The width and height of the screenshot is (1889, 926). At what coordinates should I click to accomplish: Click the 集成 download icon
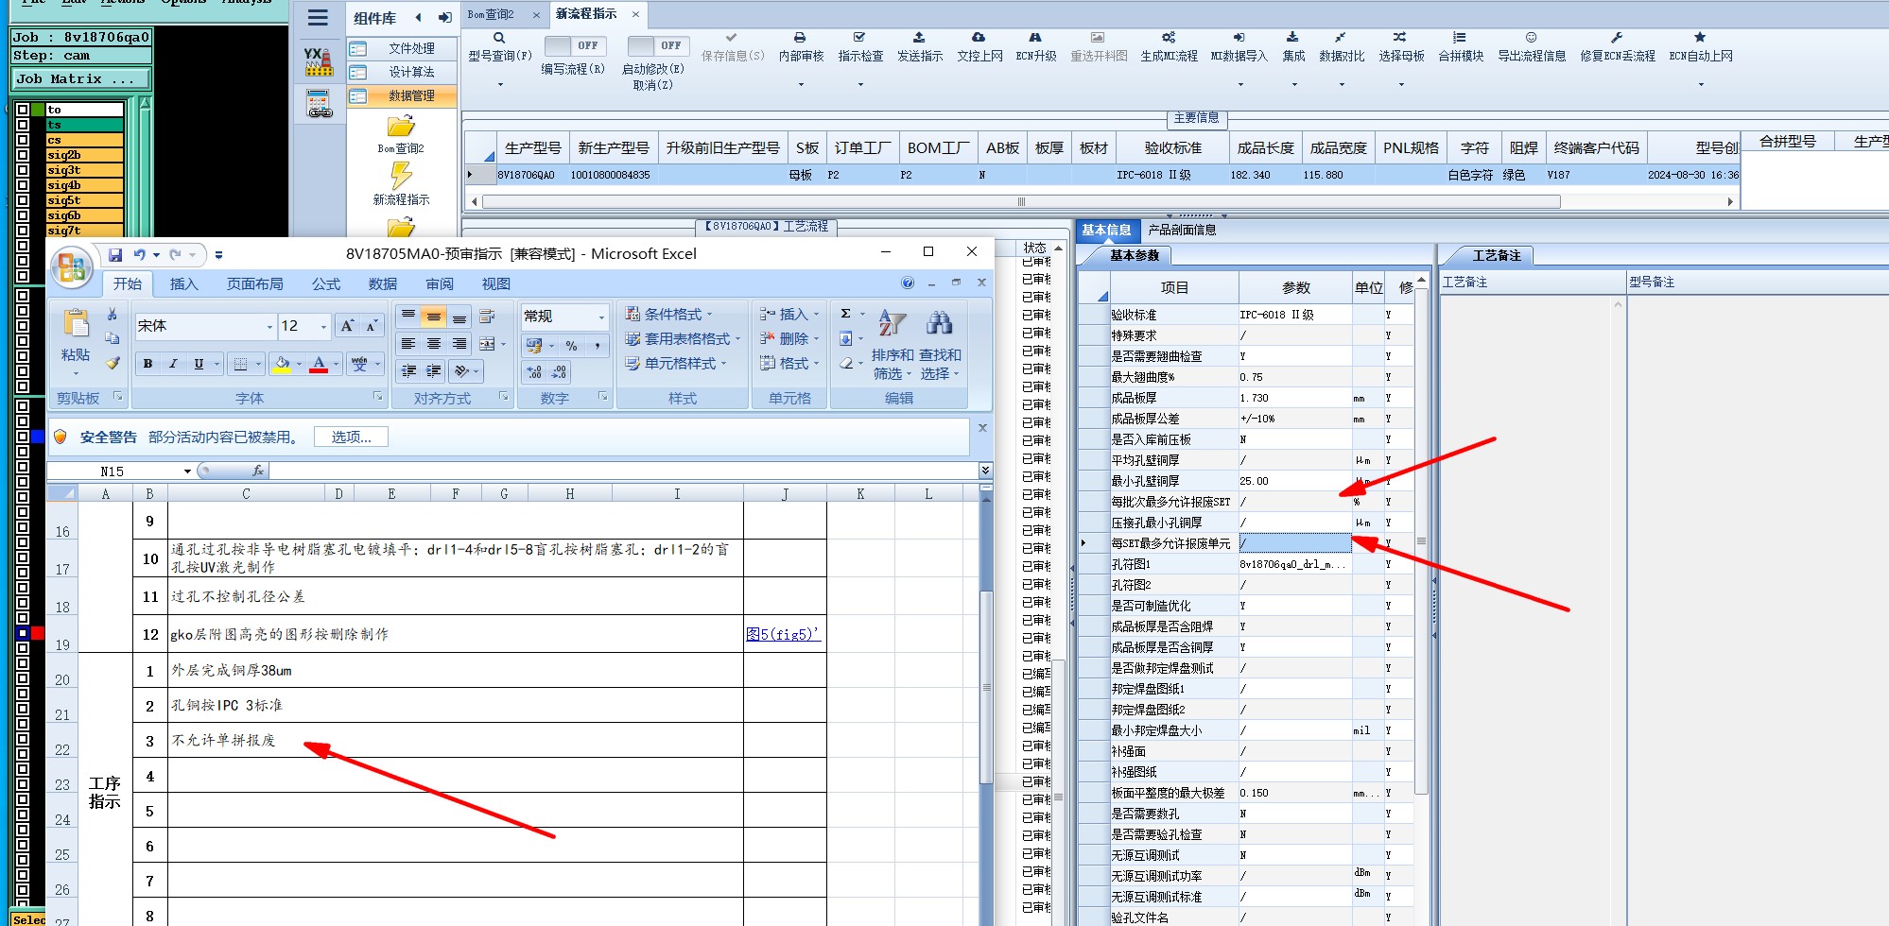[x=1292, y=38]
